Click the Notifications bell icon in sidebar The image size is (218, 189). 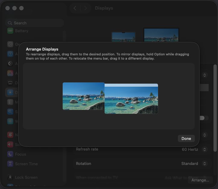(10, 135)
